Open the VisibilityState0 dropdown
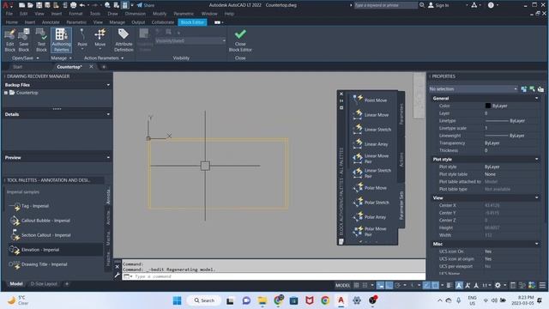The width and height of the screenshot is (549, 309). pyautogui.click(x=190, y=40)
